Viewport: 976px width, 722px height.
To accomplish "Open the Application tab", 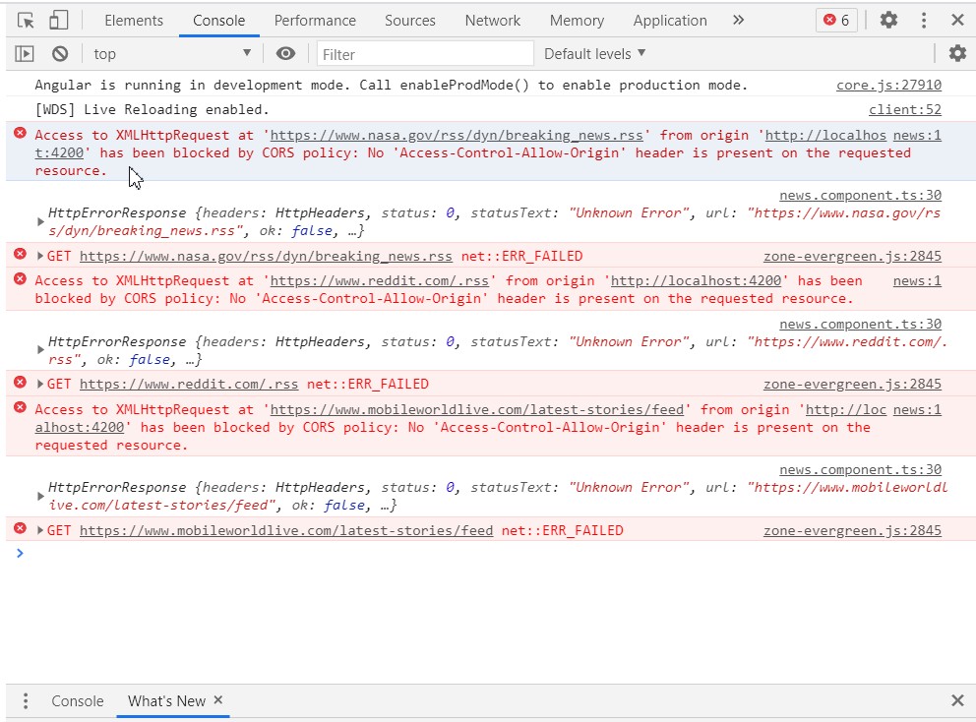I will tap(670, 21).
